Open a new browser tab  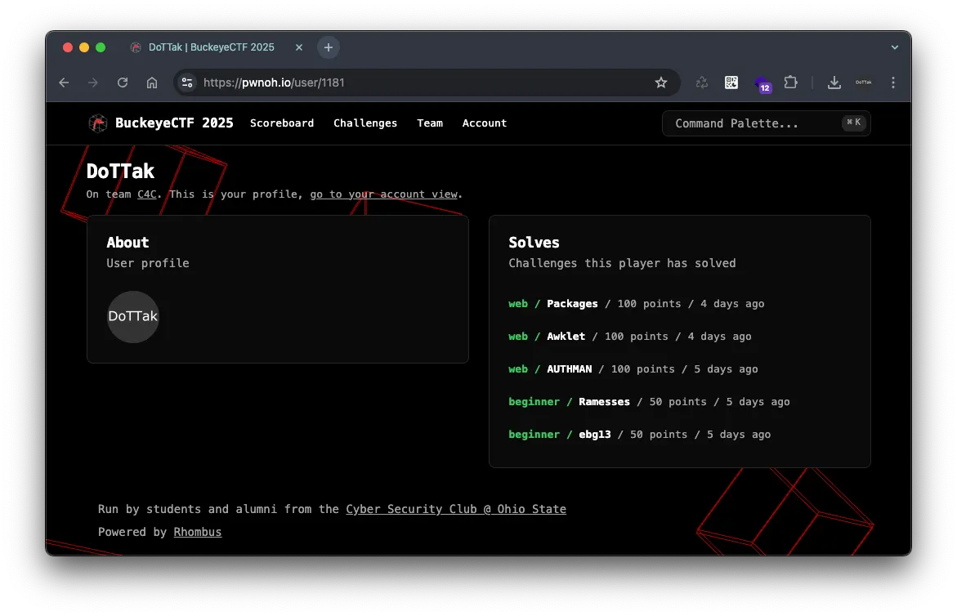[329, 47]
